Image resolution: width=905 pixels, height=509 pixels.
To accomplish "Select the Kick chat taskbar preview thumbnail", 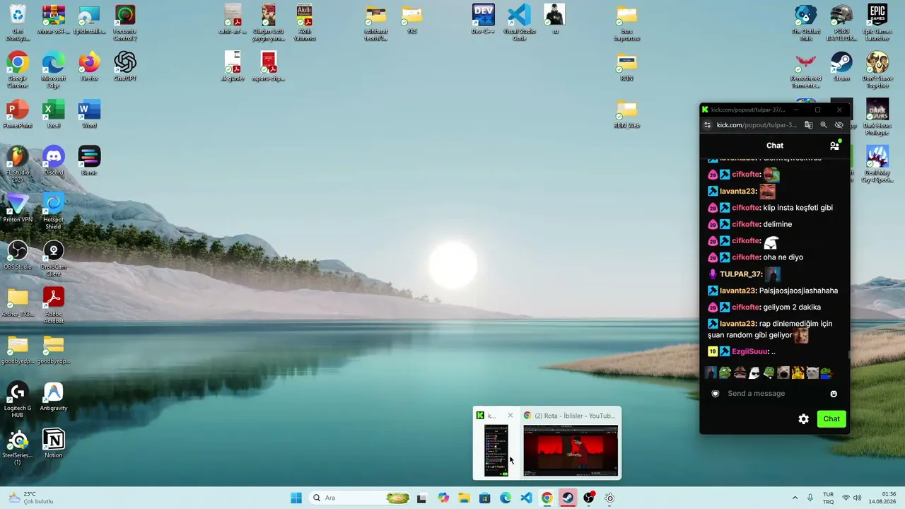I will tap(496, 450).
